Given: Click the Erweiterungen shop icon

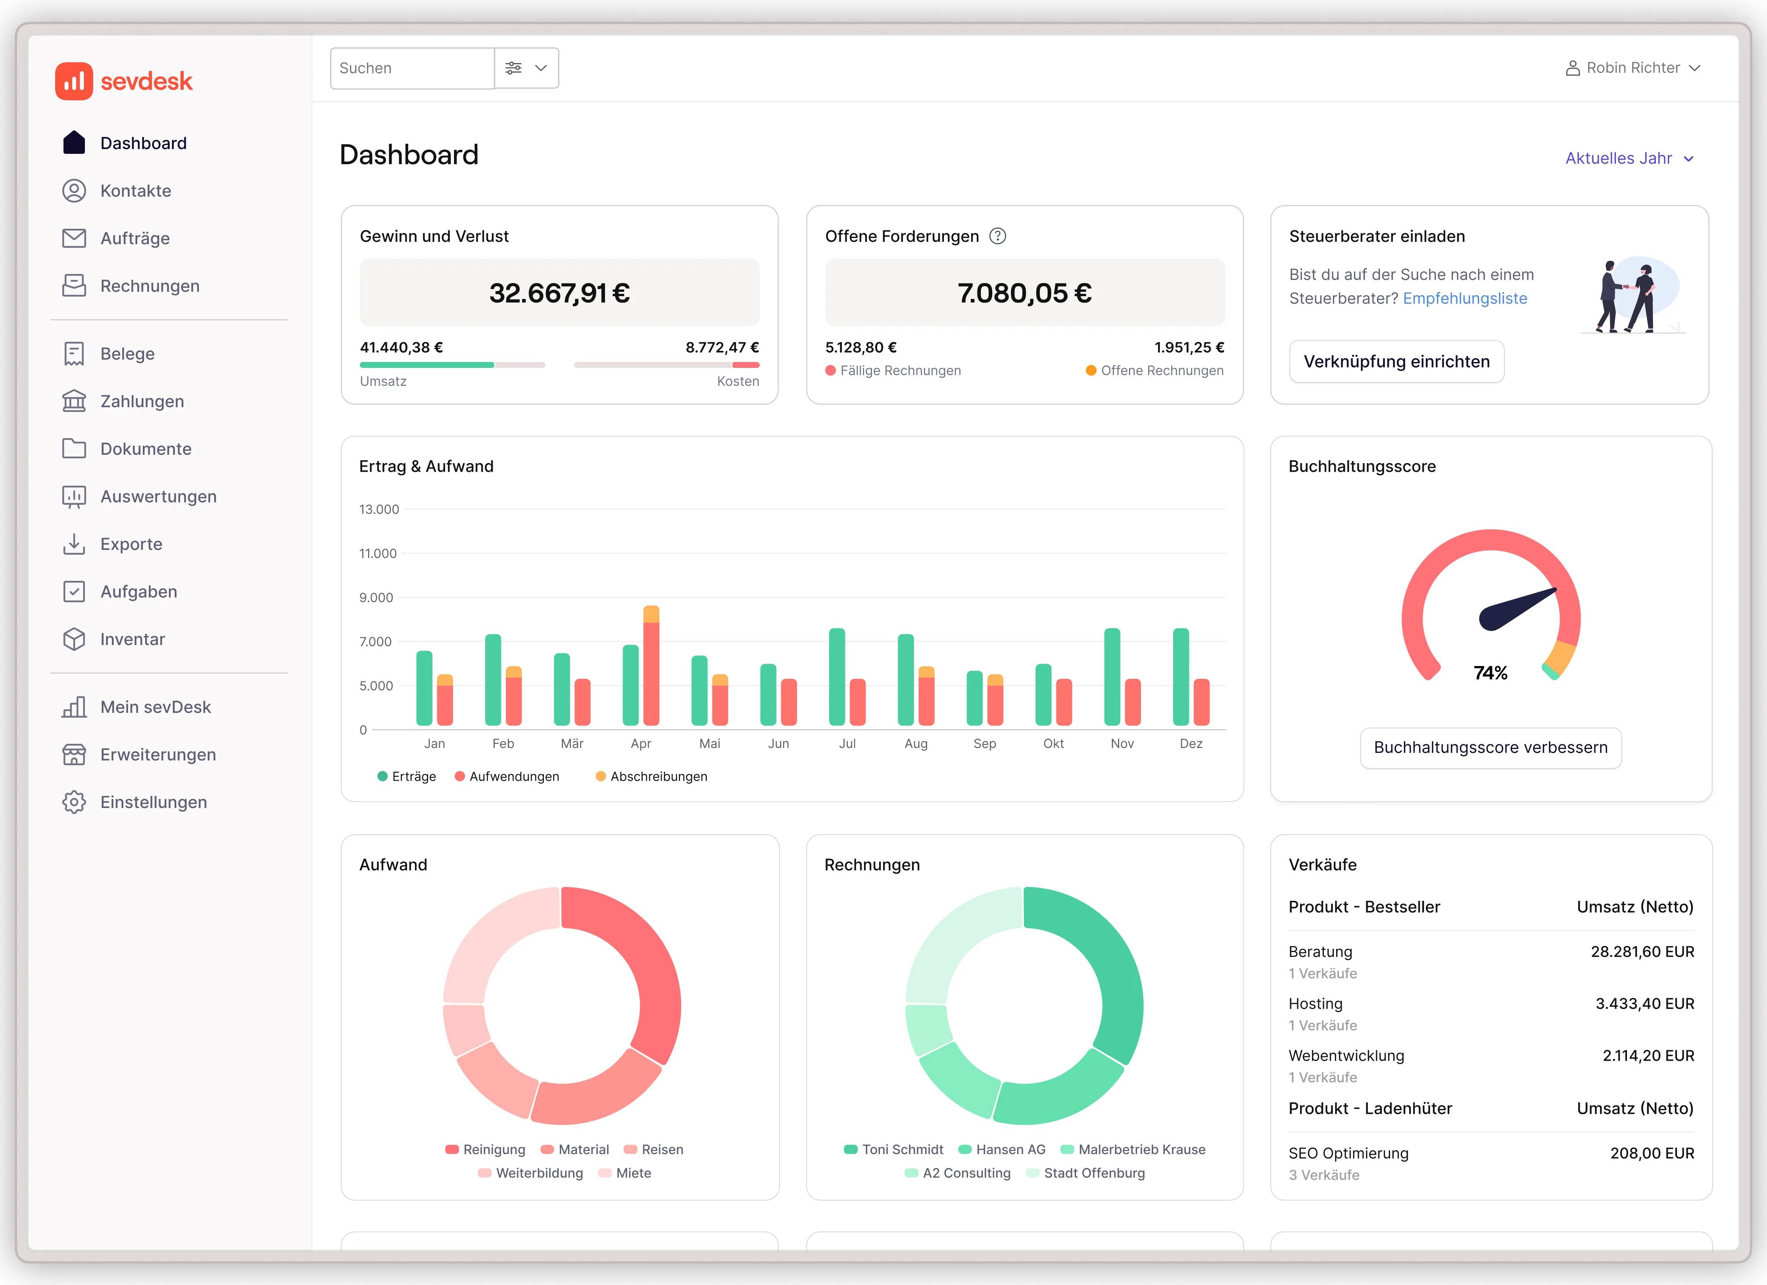Looking at the screenshot, I should 74,755.
